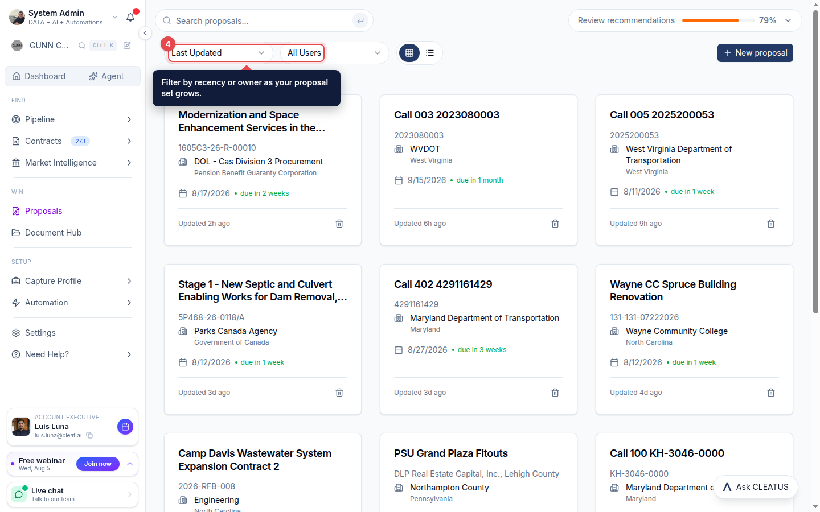Start Live chat with team
The image size is (820, 512).
click(72, 494)
